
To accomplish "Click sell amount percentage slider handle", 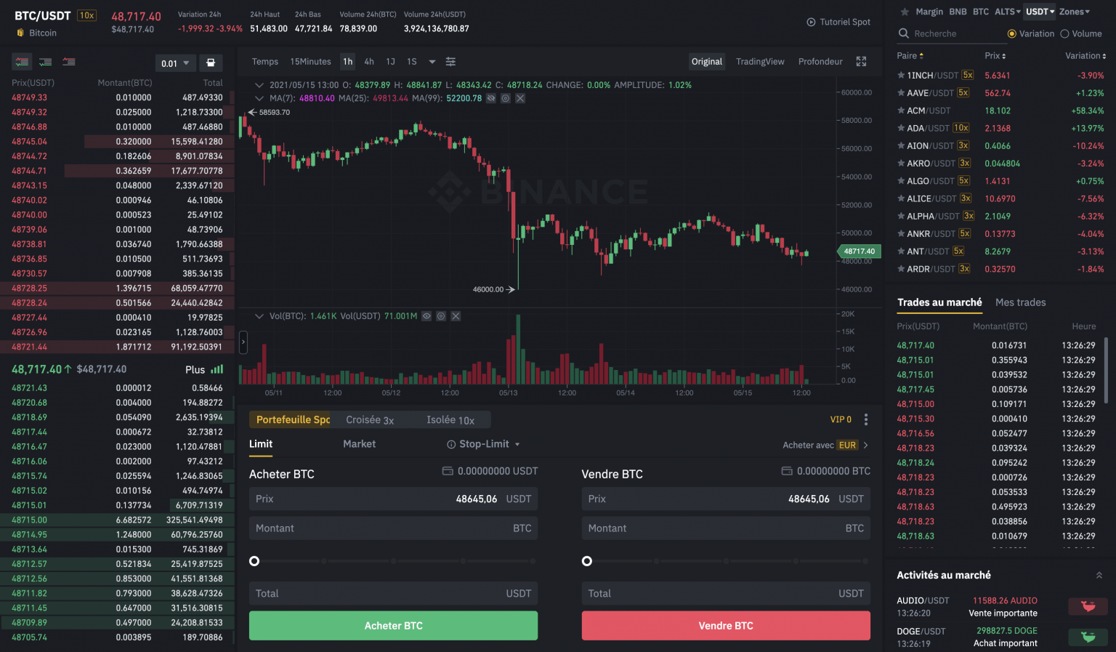I will [x=587, y=561].
